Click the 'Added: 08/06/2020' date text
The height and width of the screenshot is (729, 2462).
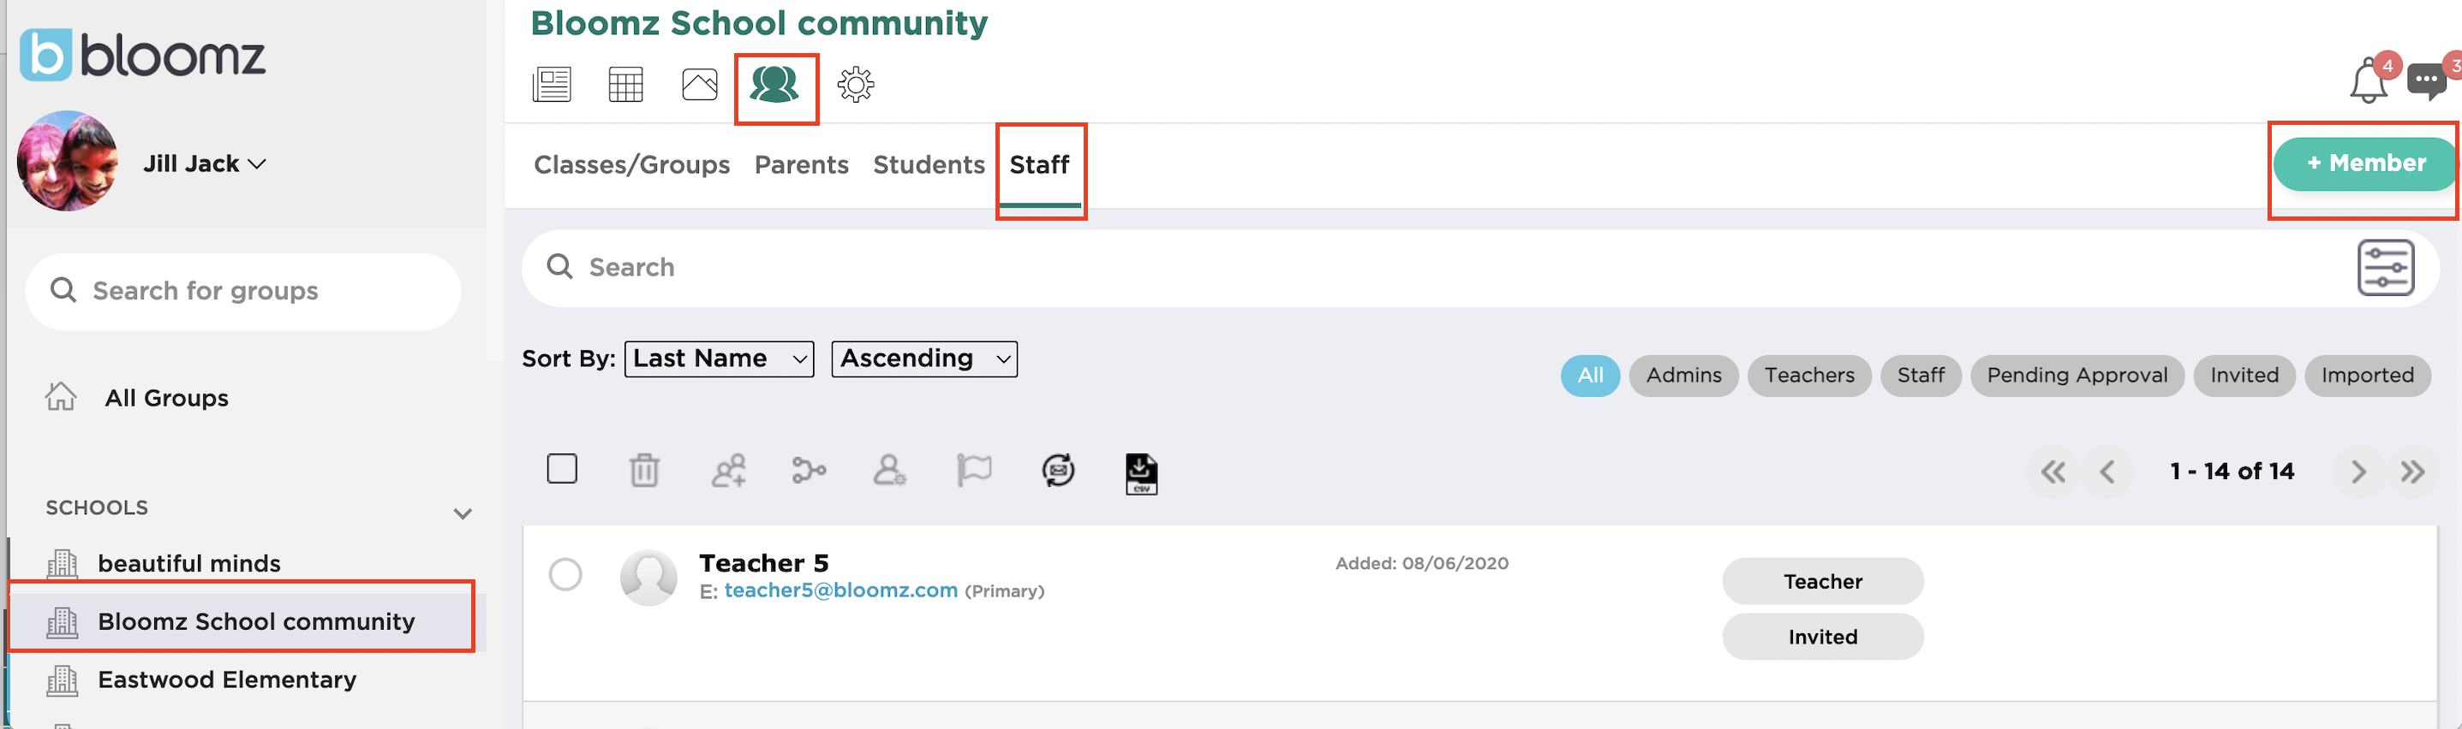(1421, 564)
